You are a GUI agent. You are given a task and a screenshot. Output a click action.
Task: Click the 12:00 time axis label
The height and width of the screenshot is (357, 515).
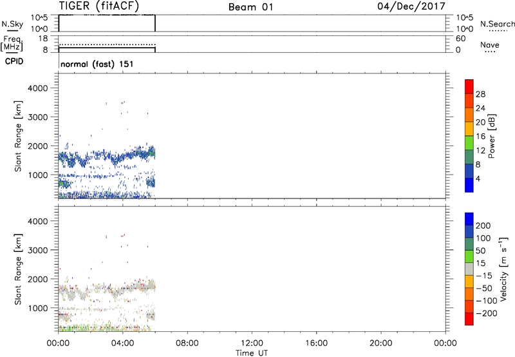point(252,343)
